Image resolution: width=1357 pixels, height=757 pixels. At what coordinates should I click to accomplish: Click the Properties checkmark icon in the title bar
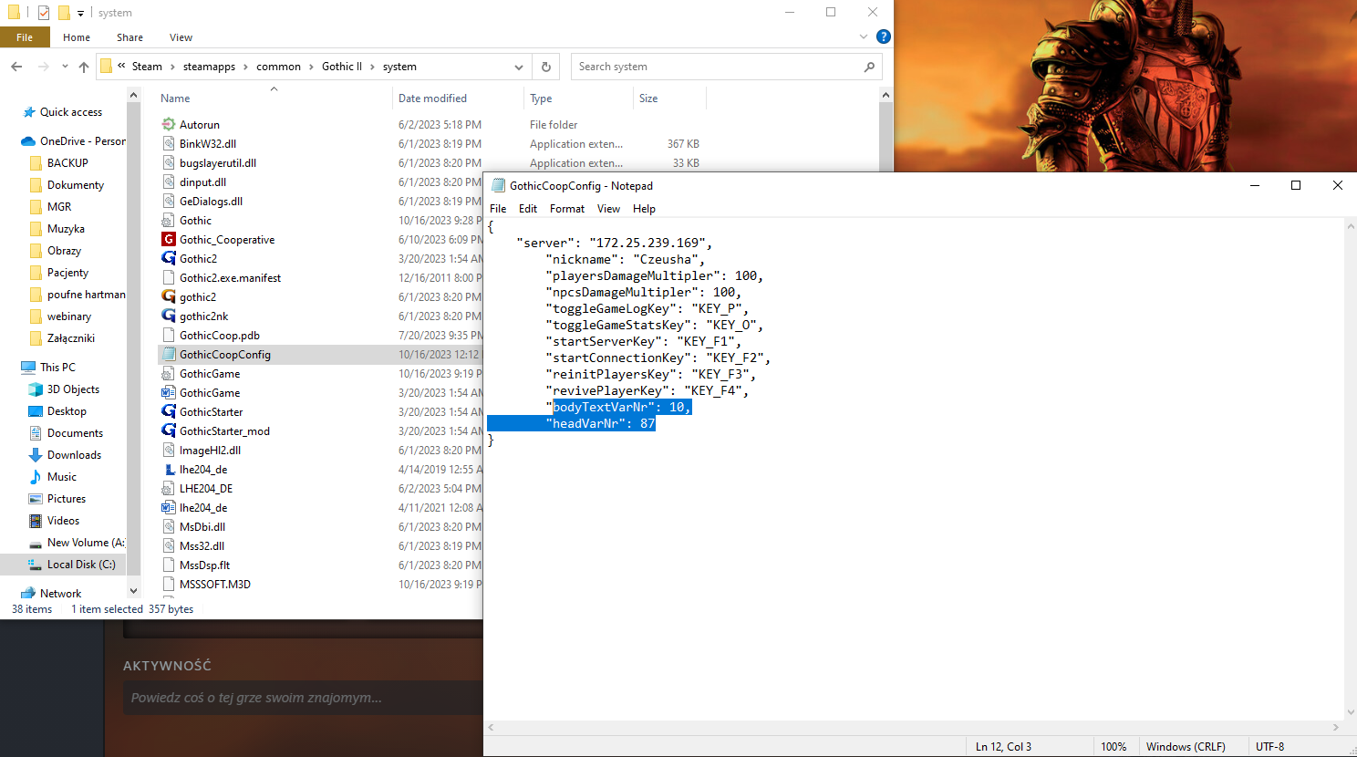coord(43,13)
